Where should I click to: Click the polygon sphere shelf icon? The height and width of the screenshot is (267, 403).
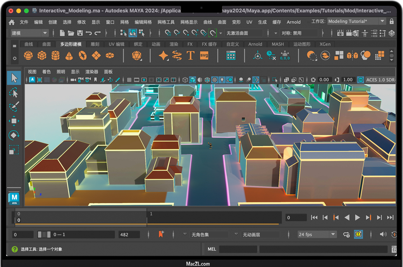point(28,56)
